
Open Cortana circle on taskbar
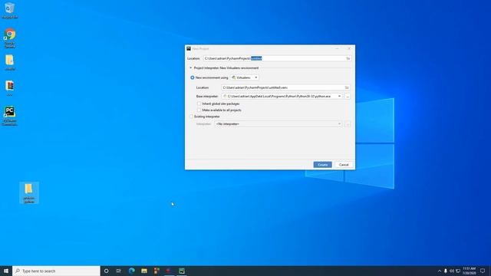pos(106,271)
